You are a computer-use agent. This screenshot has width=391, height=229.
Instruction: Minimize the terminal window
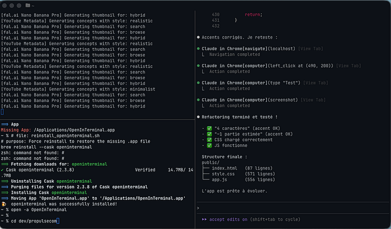point(12,6)
